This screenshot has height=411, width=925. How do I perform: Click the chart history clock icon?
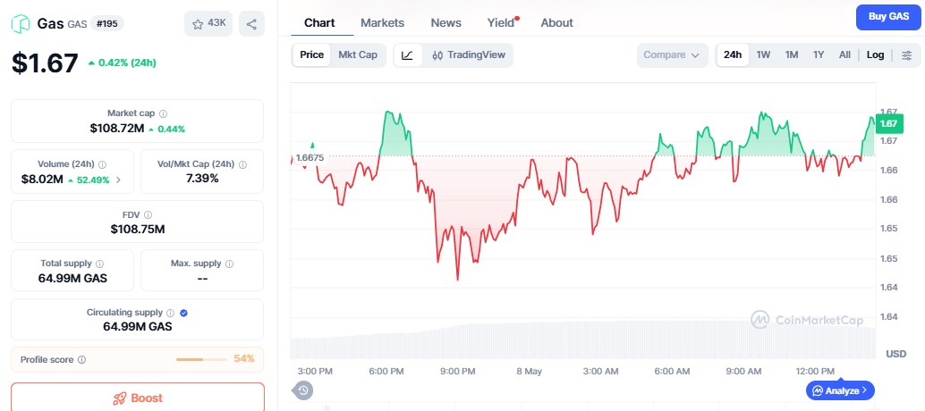(x=303, y=390)
